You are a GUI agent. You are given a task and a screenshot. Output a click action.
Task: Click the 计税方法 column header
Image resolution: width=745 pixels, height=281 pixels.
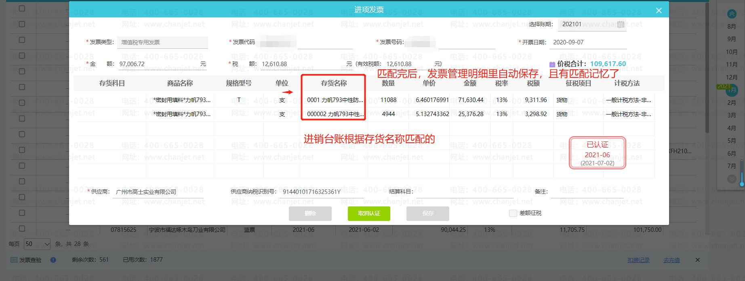tap(627, 83)
